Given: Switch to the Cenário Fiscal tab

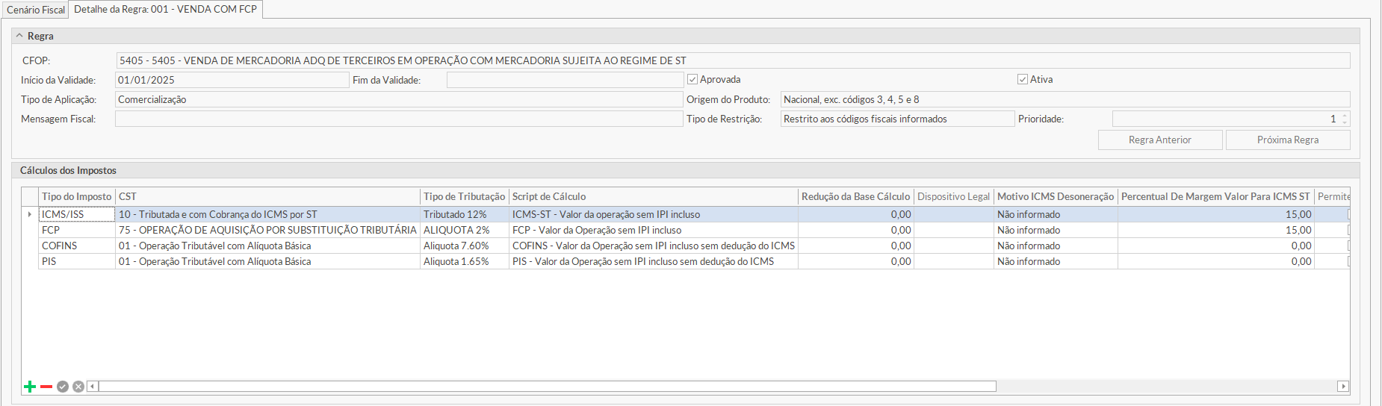Looking at the screenshot, I should 36,10.
